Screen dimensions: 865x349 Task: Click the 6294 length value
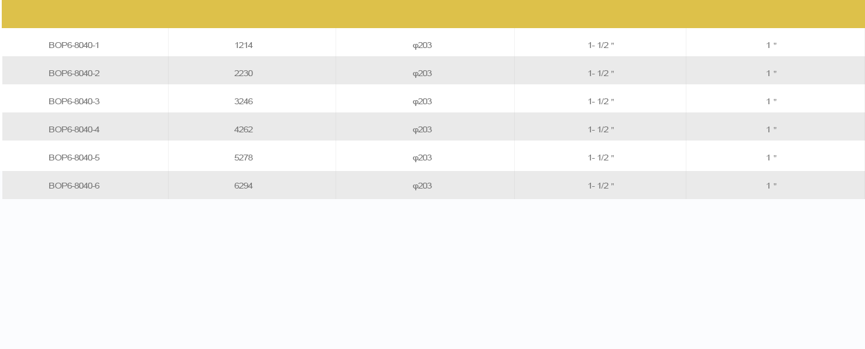(x=244, y=186)
